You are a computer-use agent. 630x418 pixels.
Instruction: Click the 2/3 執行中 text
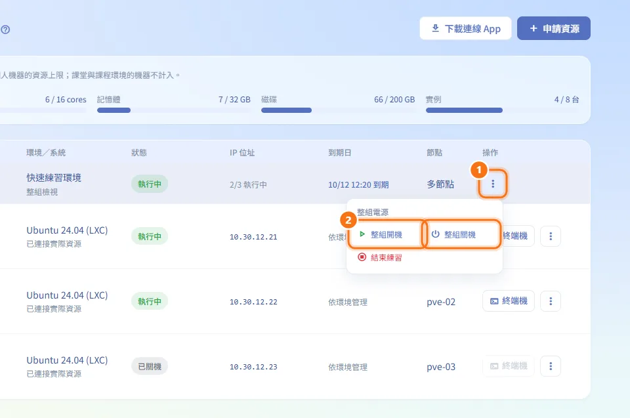[248, 185]
